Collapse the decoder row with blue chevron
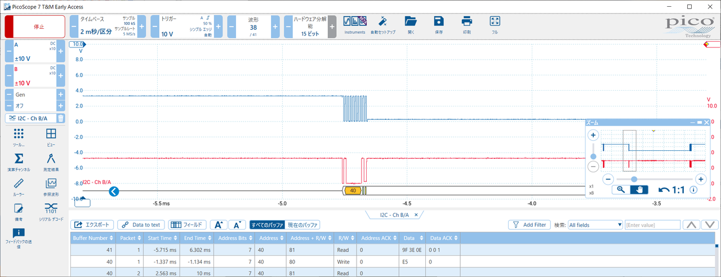 [x=113, y=191]
